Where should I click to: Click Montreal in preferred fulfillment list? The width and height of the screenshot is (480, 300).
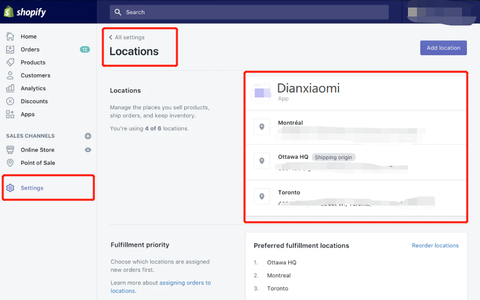pos(279,275)
